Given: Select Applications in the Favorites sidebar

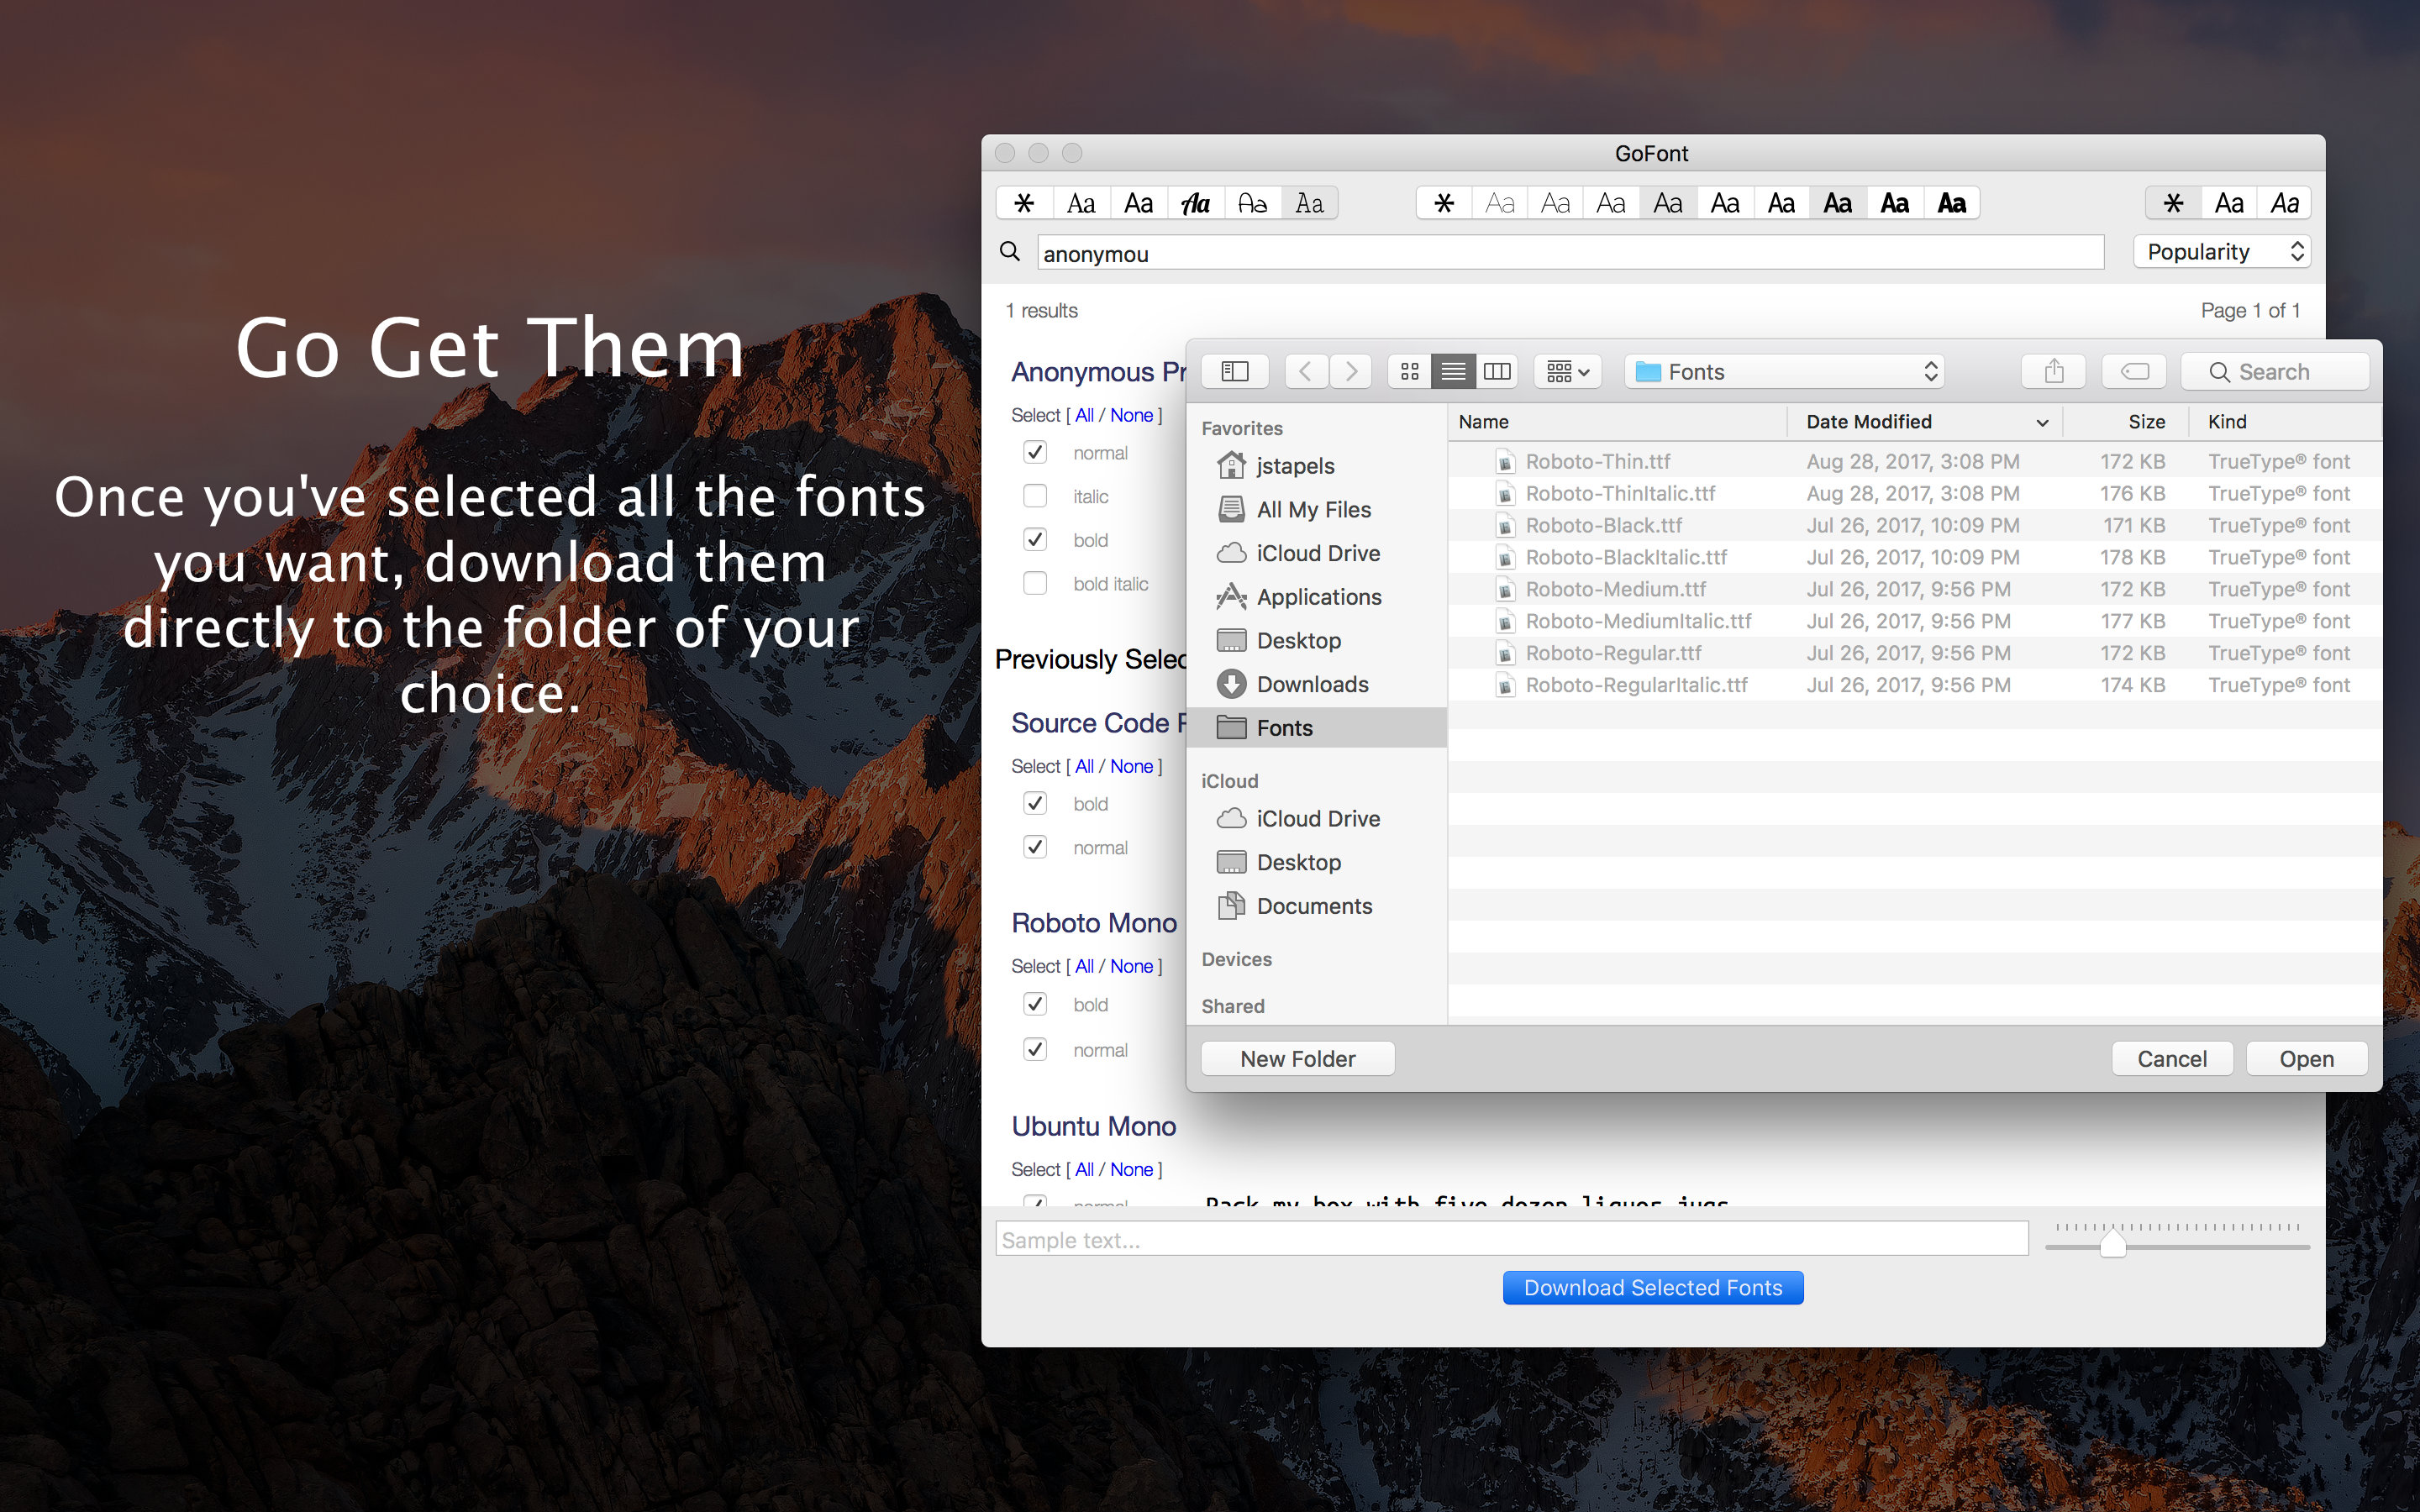Looking at the screenshot, I should (x=1318, y=597).
